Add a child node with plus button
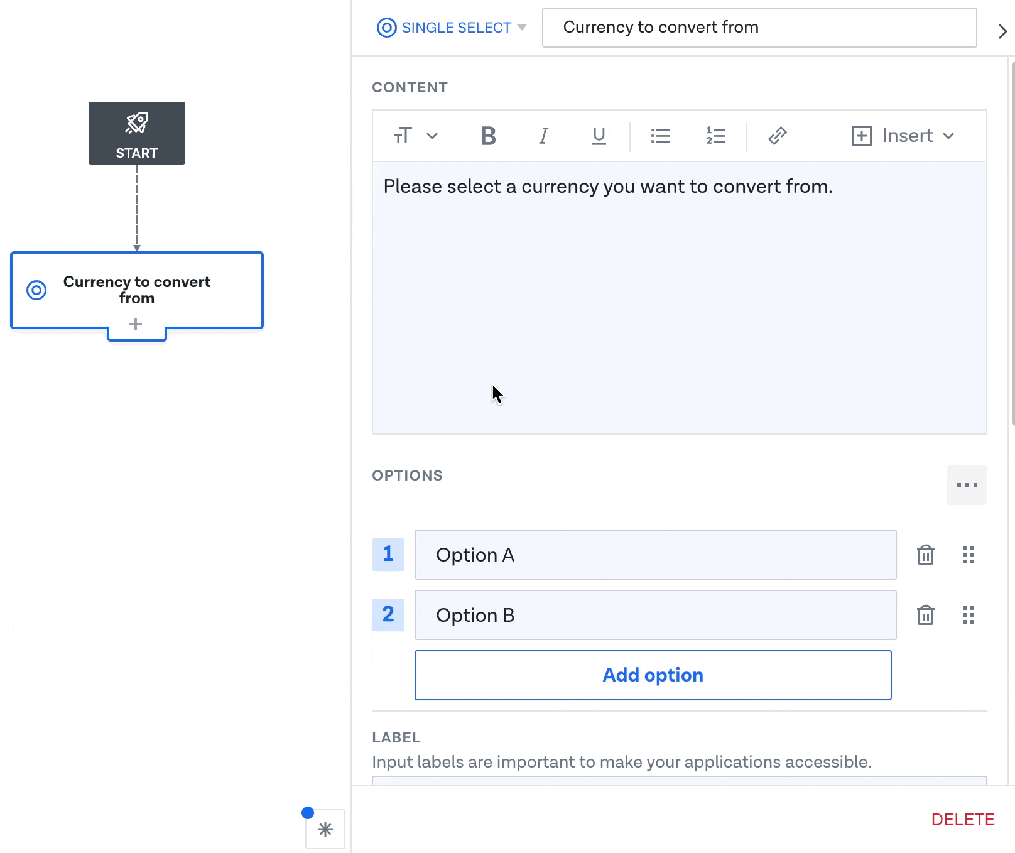 [136, 325]
